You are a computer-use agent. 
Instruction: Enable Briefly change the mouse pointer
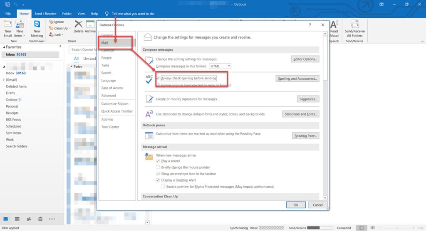(158, 167)
